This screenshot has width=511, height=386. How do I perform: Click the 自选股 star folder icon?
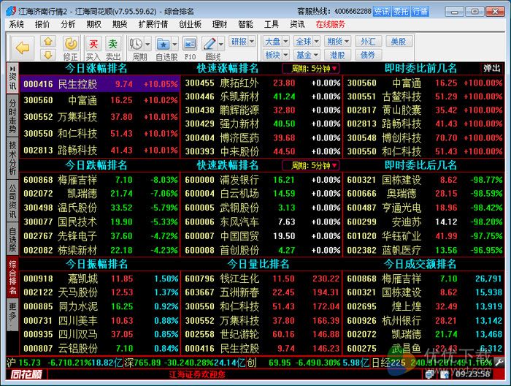click(x=164, y=44)
